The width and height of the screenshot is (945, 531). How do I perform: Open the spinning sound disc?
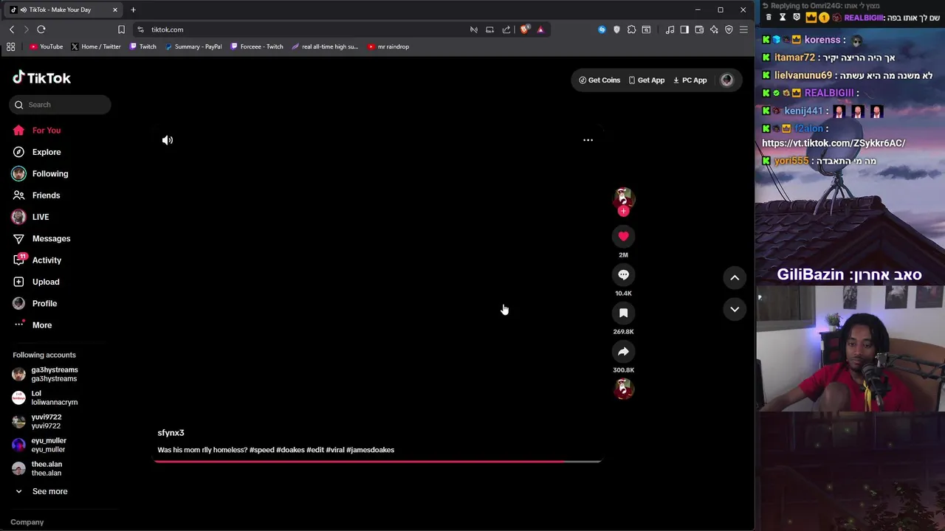pyautogui.click(x=623, y=388)
